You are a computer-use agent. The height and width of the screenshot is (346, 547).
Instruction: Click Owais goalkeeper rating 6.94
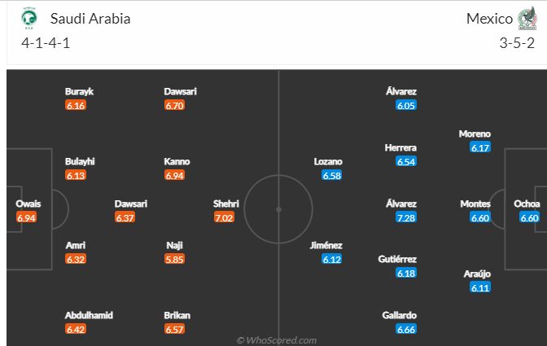point(26,217)
